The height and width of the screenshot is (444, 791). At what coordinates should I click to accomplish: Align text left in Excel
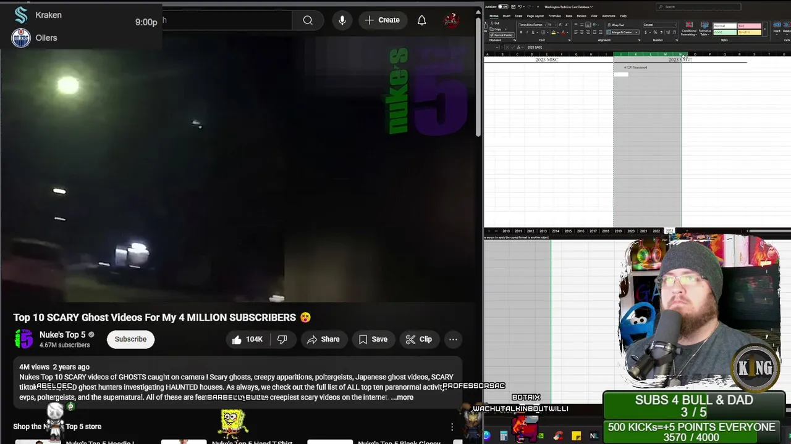point(576,32)
